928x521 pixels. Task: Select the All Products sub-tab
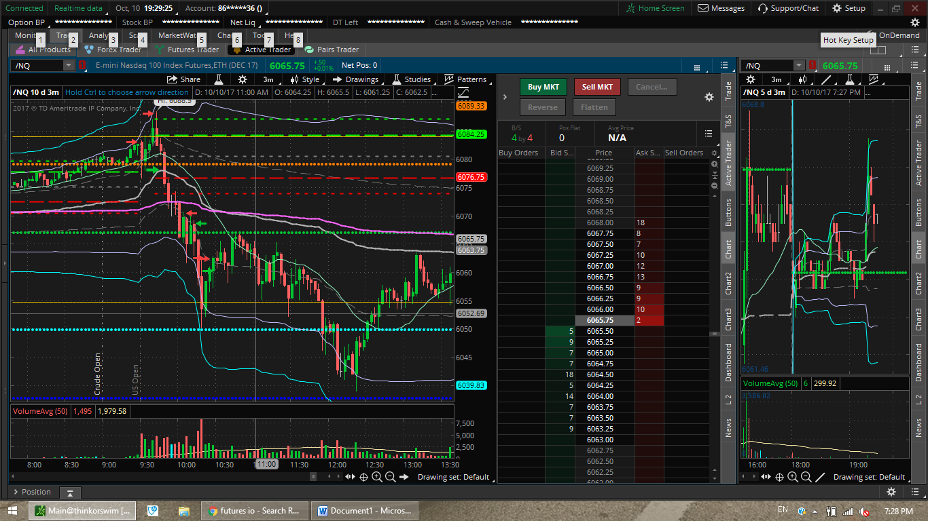[43, 50]
